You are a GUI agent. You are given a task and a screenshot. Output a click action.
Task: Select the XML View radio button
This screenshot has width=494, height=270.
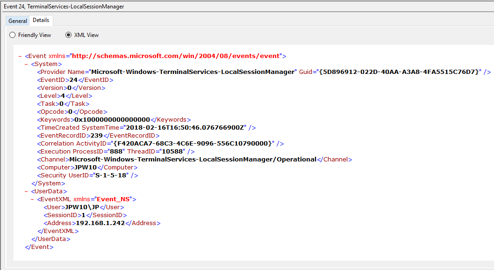click(x=68, y=35)
